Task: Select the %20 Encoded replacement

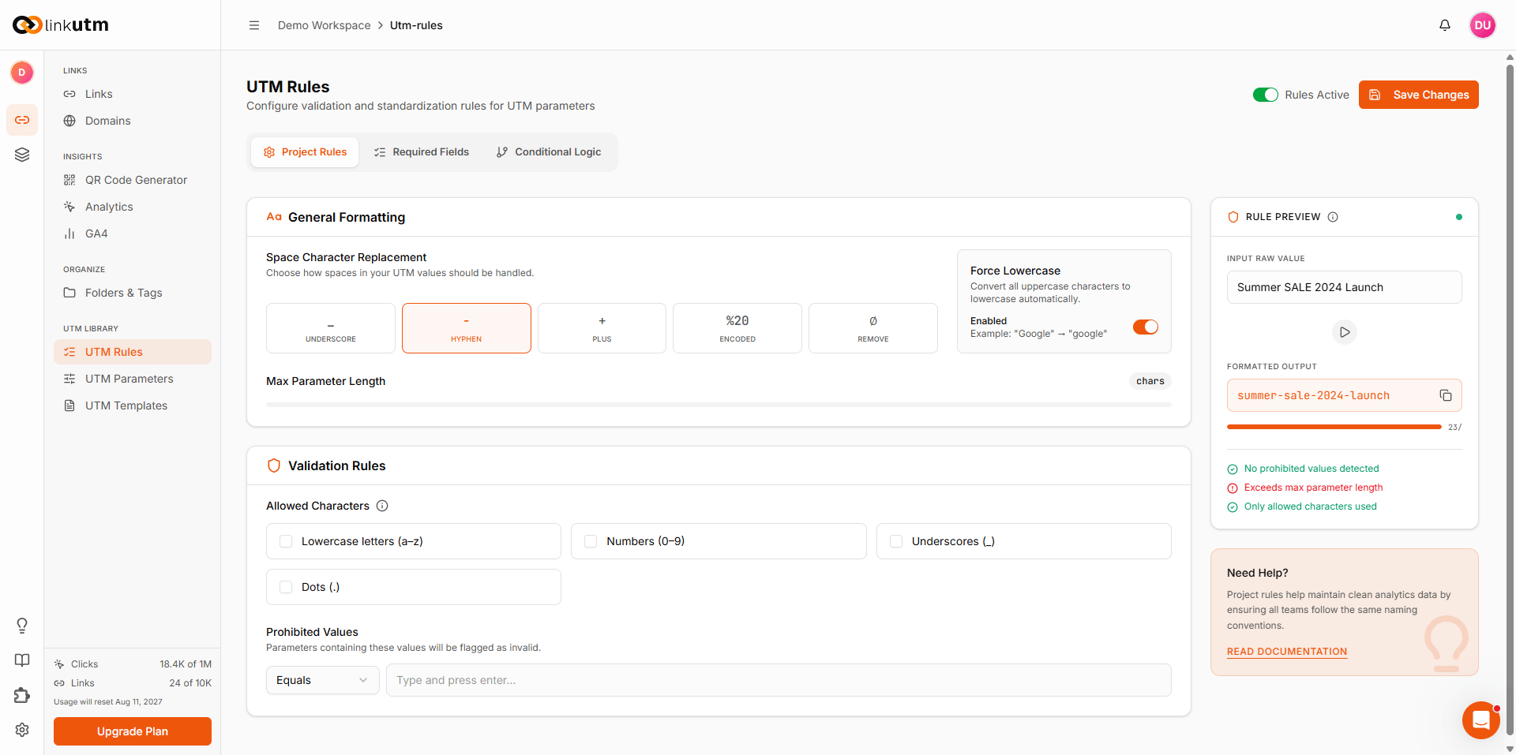Action: 737,328
